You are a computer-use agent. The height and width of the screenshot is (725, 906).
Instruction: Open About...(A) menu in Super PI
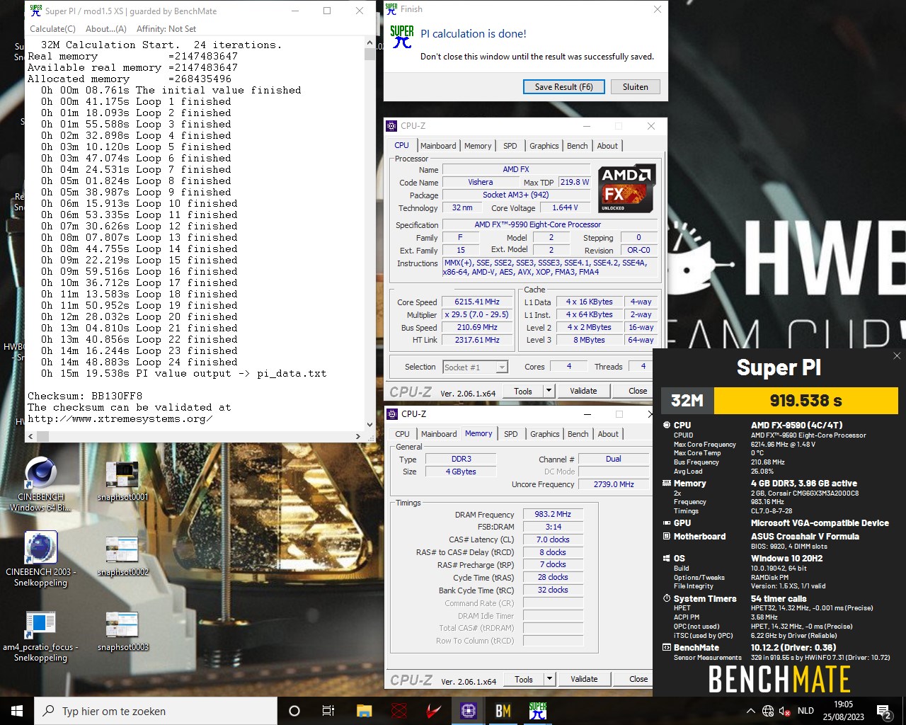[106, 29]
